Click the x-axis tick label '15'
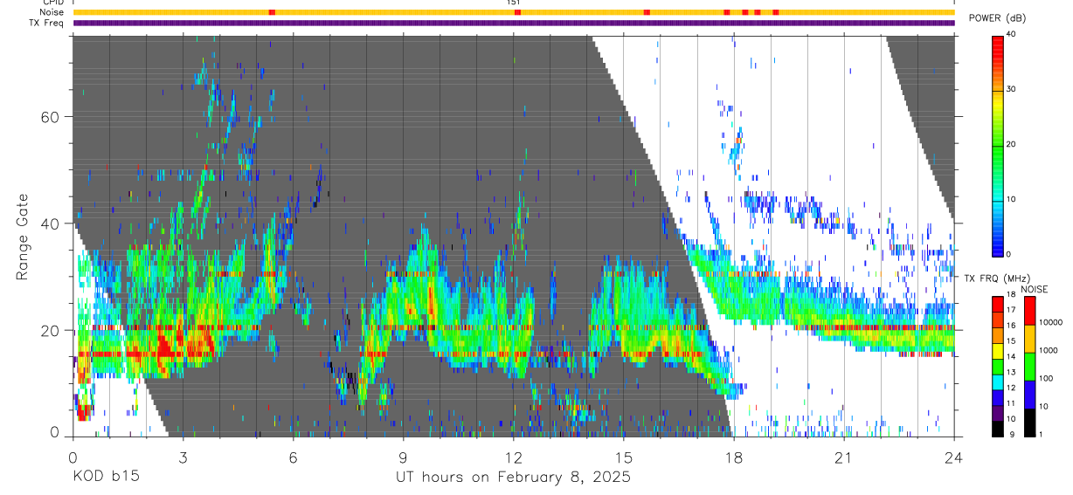This screenshot has height=495, width=1073. (x=623, y=457)
